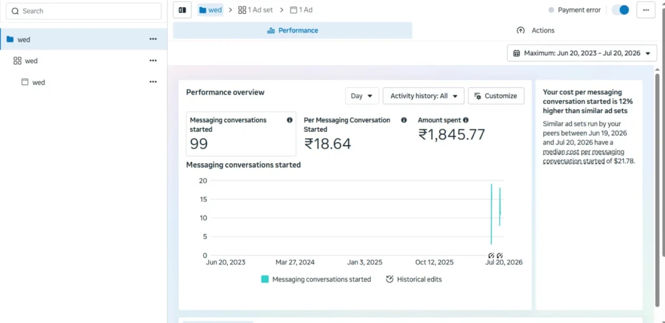Click the calendar icon in date range
This screenshot has width=665, height=323.
pos(516,53)
